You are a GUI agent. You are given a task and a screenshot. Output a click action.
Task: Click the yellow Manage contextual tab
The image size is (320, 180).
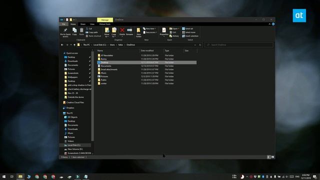click(105, 20)
